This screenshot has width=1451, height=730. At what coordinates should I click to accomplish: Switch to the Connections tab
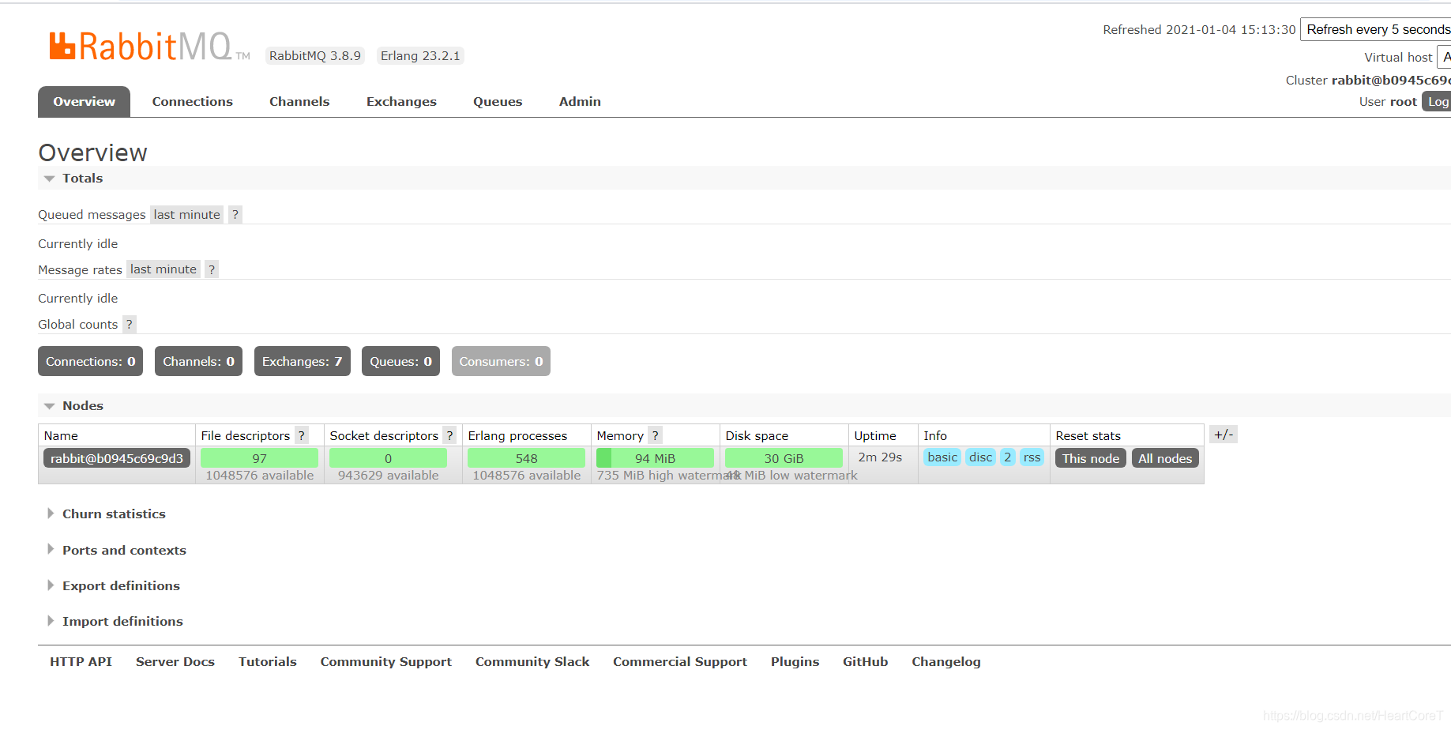click(x=193, y=102)
